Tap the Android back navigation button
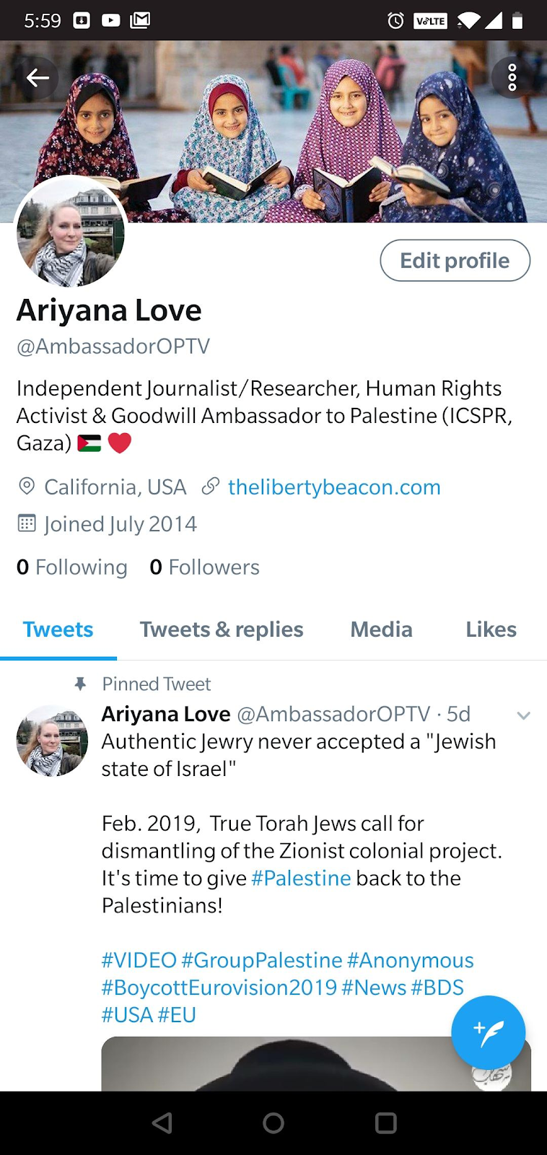 click(162, 1123)
